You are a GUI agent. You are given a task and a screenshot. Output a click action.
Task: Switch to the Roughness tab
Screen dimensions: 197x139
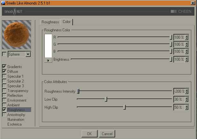coord(50,22)
